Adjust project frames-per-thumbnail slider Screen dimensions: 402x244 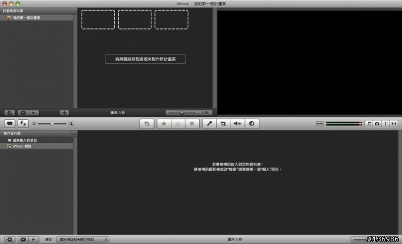[182, 113]
